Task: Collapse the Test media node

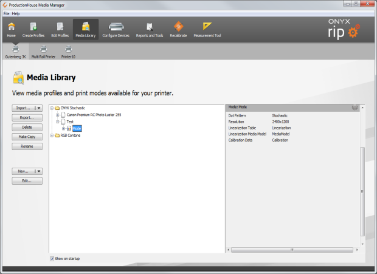Action: (58, 122)
